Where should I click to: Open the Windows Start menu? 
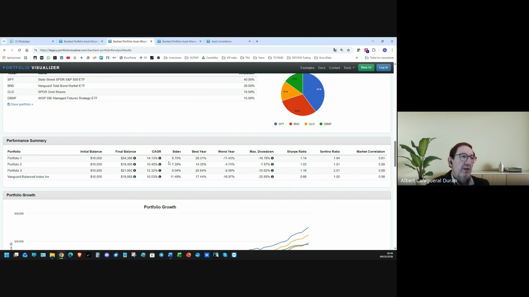[x=7, y=255]
